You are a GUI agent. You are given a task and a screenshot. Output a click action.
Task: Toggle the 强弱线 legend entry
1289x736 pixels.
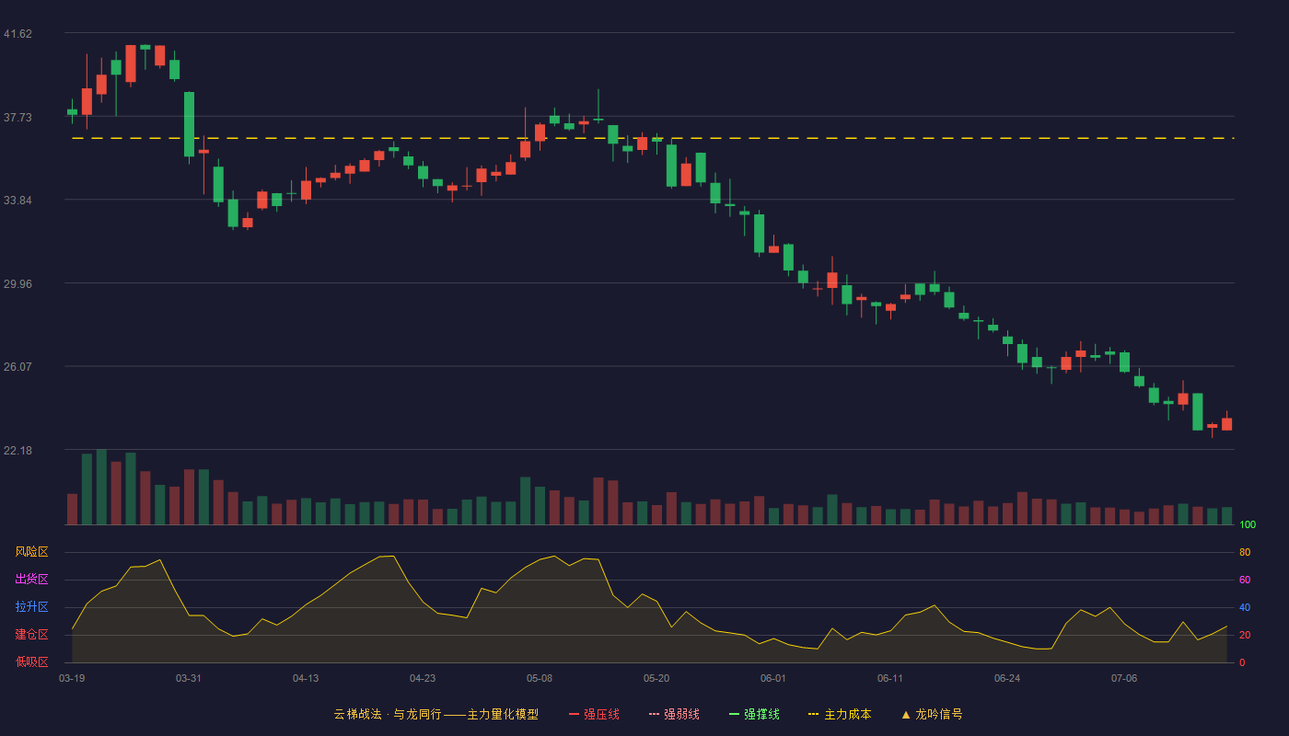(x=674, y=714)
